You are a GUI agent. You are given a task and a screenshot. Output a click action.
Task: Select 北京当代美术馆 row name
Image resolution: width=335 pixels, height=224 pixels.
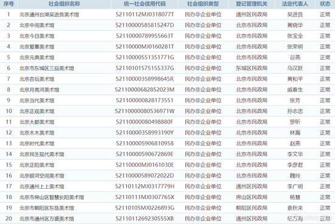37,100
